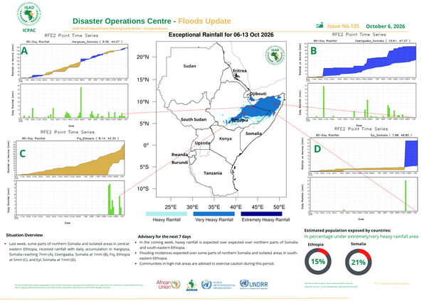Click the green letter C chart marker
Viewport: 427px width, 301px height.
pyautogui.click(x=22, y=153)
